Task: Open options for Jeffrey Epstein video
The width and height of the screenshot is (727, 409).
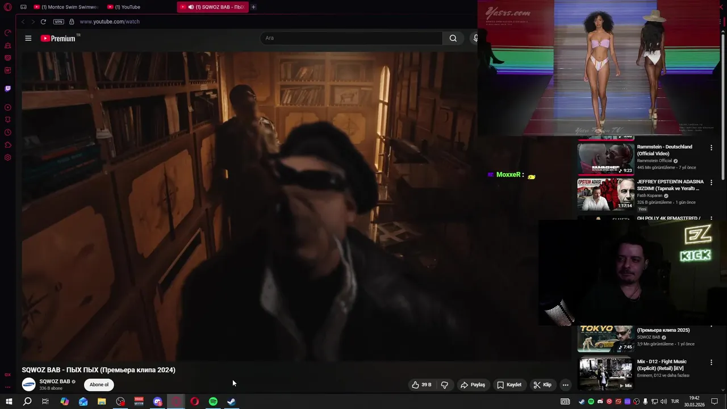Action: [711, 182]
